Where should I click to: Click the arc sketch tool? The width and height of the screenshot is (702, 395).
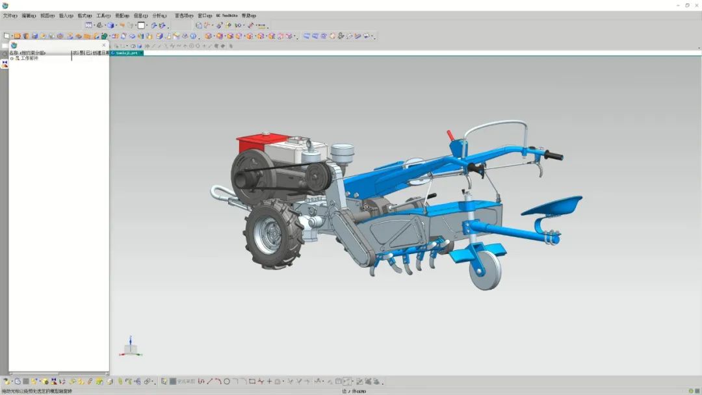218,381
